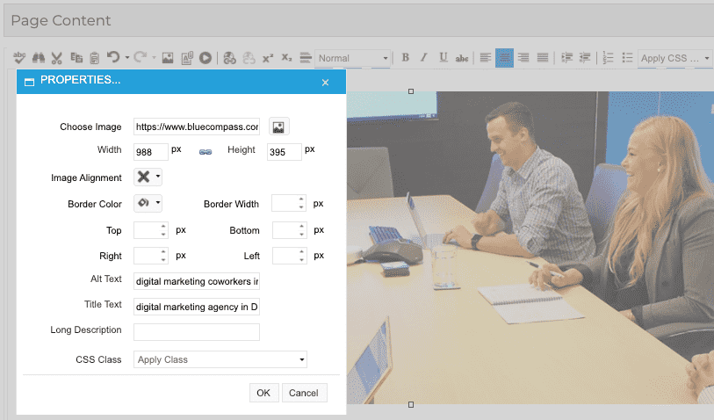Screen dimensions: 714x420
Task: Run spell check from the toolbar
Action: point(19,58)
